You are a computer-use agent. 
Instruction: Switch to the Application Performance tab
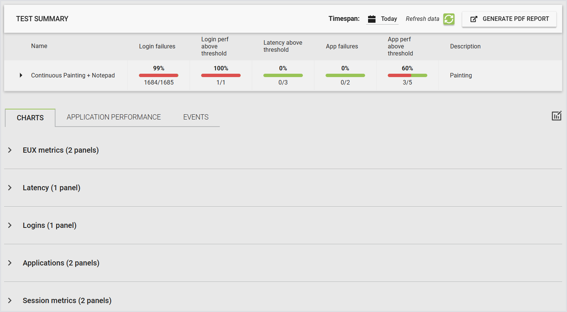coord(114,117)
